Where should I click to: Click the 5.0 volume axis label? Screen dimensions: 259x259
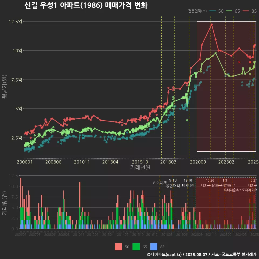(x=15, y=207)
